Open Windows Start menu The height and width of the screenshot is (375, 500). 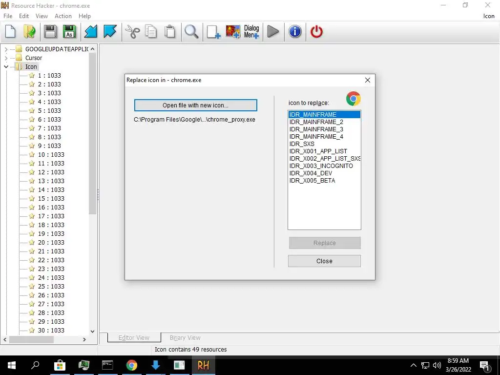(x=12, y=365)
